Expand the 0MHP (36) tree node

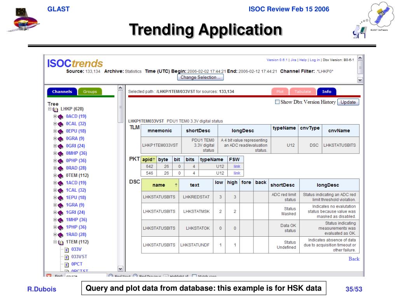point(55,153)
